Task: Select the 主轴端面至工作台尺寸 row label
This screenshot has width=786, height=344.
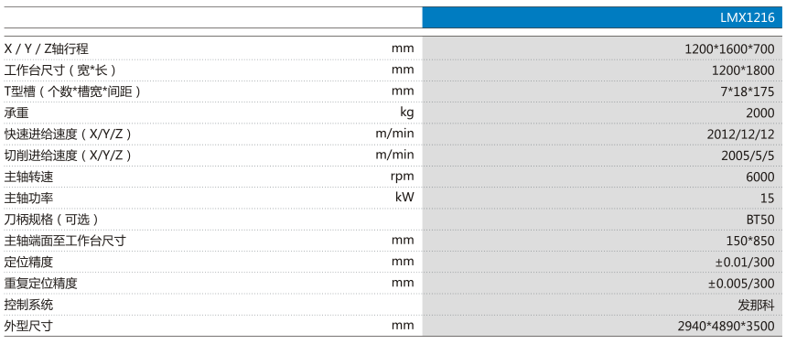Action: pos(65,241)
